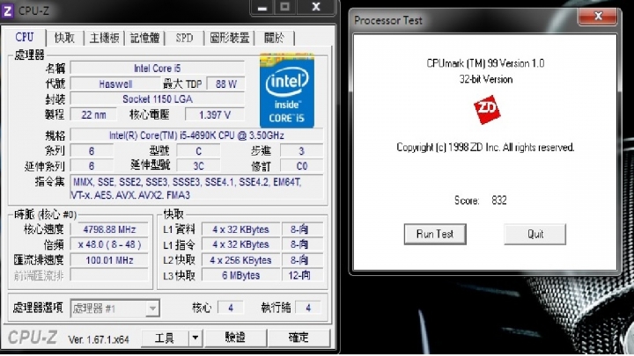Click the code name value 'Haswell'
Viewport: 634px width, 356px height.
(115, 84)
